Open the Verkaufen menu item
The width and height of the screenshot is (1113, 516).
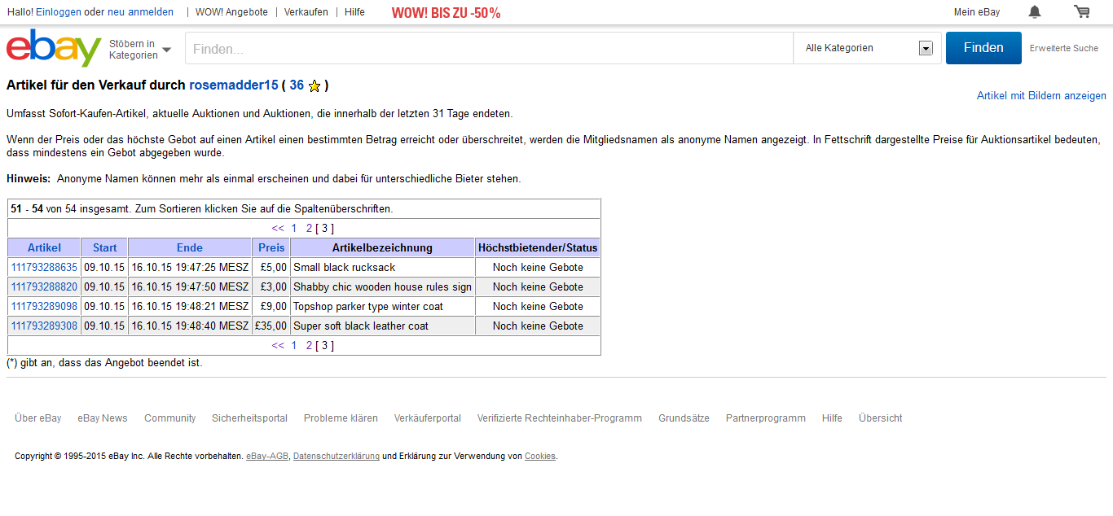pos(306,12)
